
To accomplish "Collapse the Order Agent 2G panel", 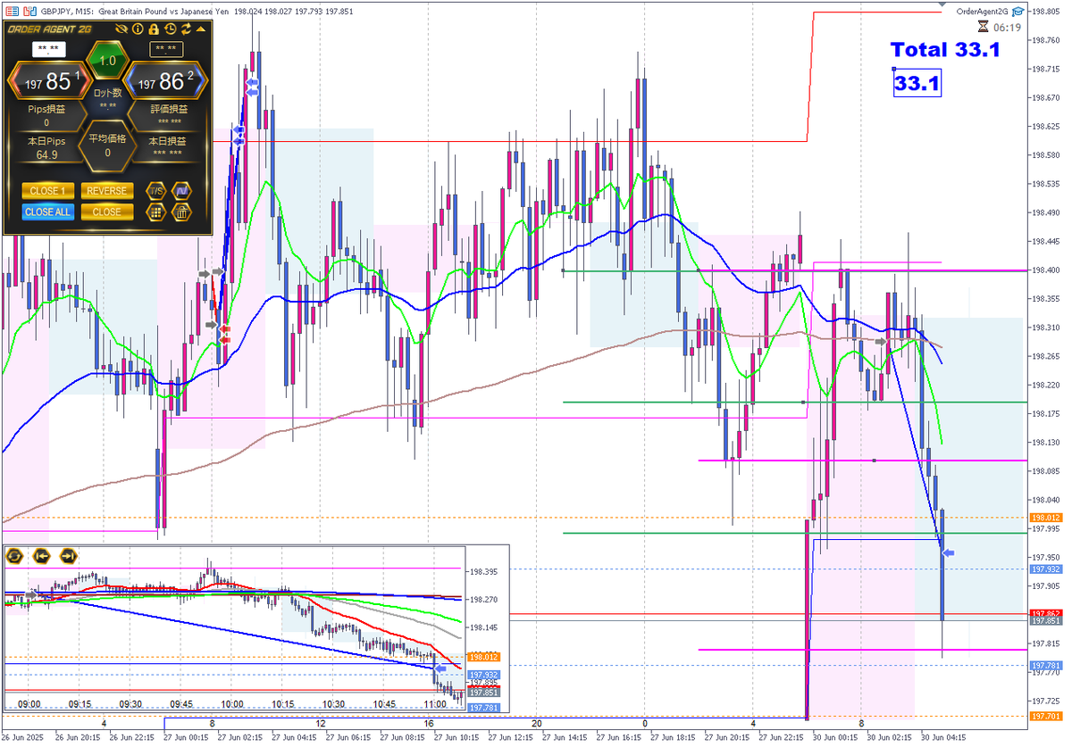I will coord(201,29).
